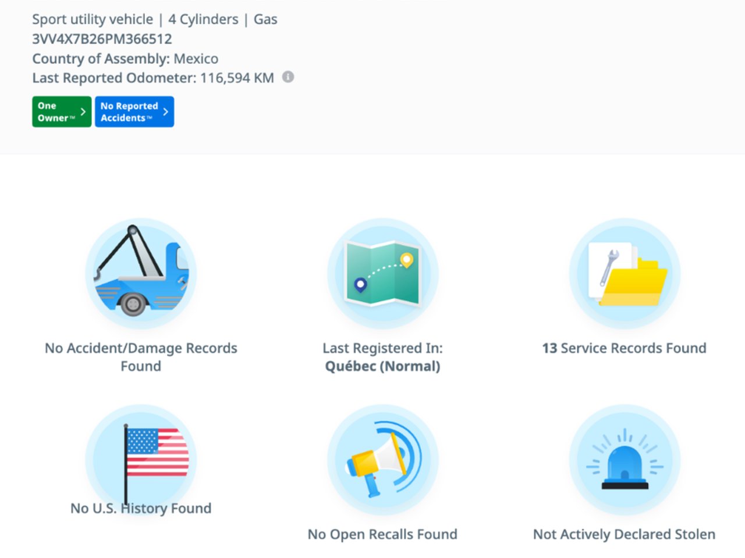The width and height of the screenshot is (745, 558).
Task: Click "Gas" fuel type text
Action: [265, 19]
